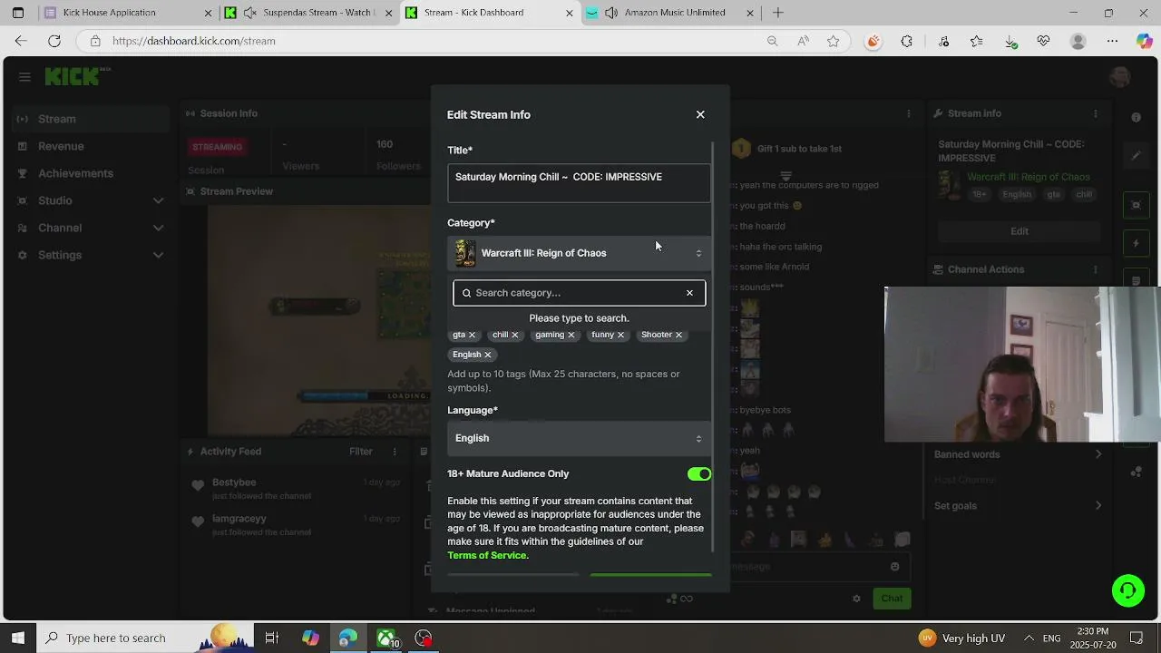Select Stream in the sidebar
This screenshot has height=653, width=1161.
tap(91, 119)
